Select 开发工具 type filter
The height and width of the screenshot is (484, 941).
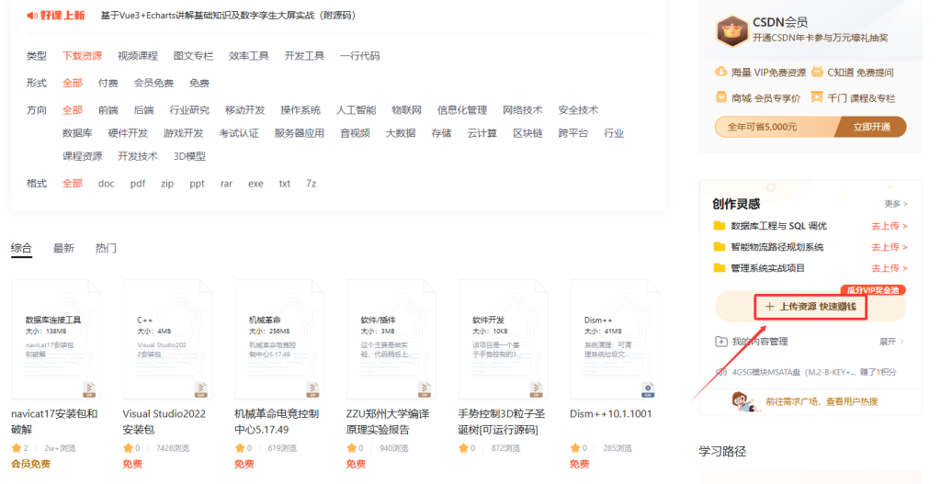pyautogui.click(x=304, y=56)
